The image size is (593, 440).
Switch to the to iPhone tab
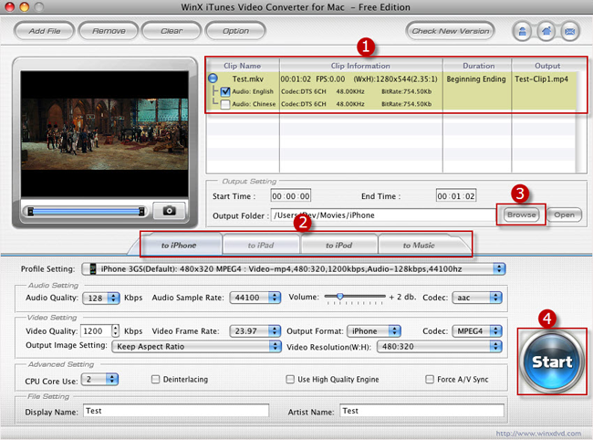pos(179,246)
